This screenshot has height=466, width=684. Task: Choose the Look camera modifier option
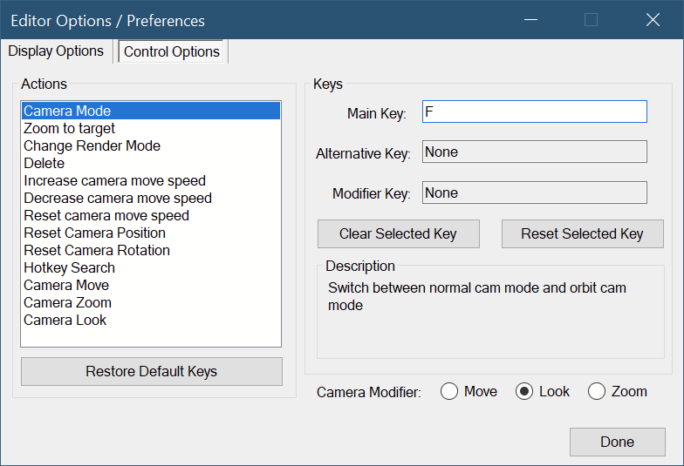coord(524,392)
